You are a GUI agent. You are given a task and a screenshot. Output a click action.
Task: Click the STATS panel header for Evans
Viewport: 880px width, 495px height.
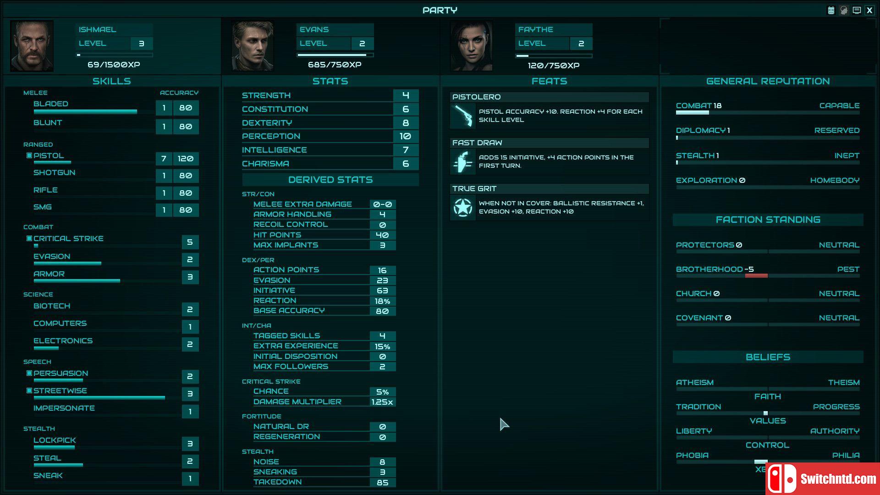(x=330, y=81)
